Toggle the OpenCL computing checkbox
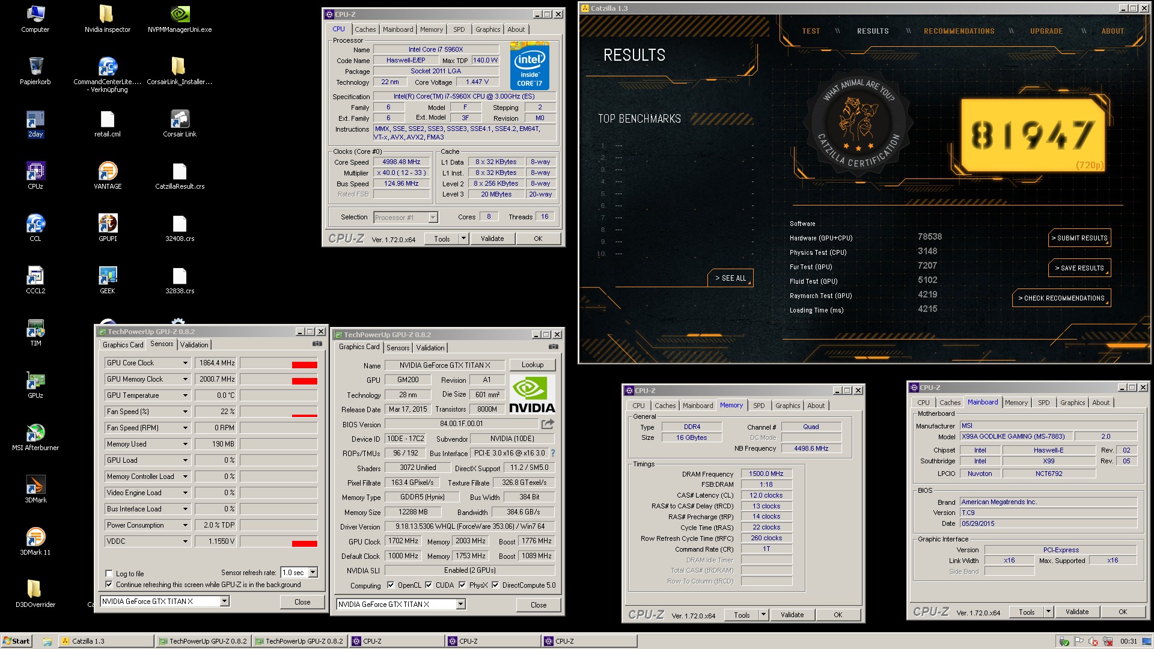This screenshot has height=649, width=1154. coord(391,585)
